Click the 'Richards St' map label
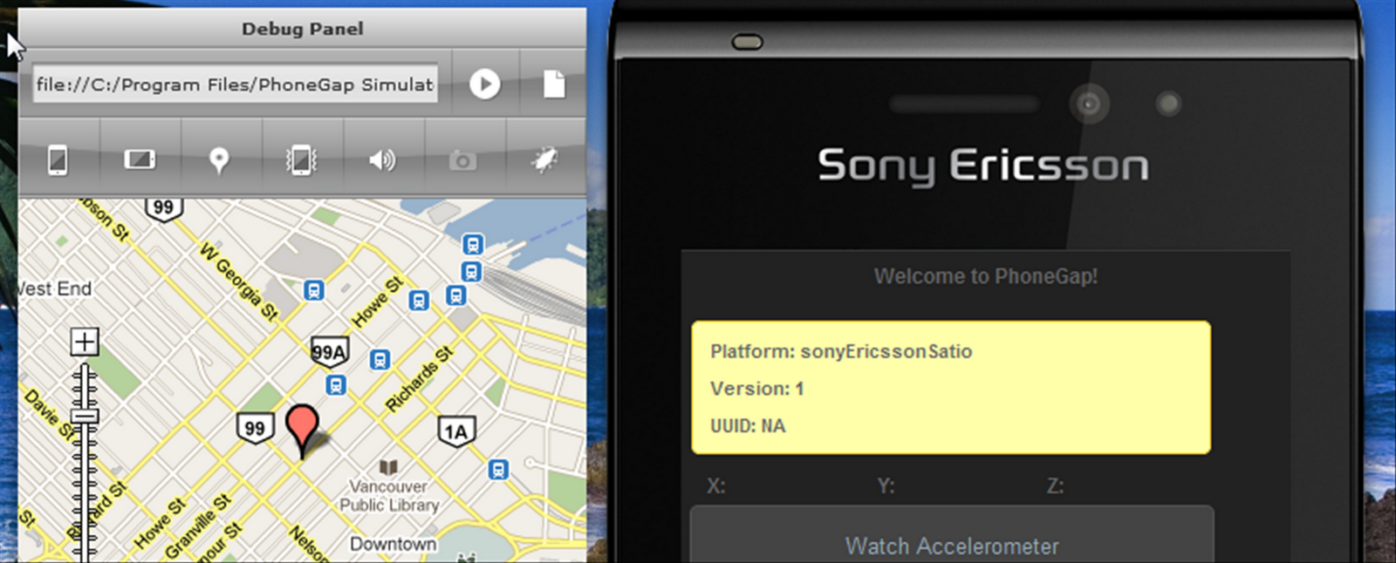Image resolution: width=1396 pixels, height=563 pixels. coord(420,378)
